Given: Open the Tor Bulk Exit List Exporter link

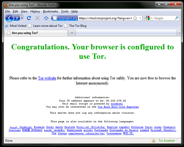Looking at the screenshot, I should [118, 107].
